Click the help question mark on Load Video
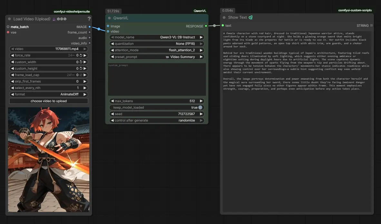 click(89, 19)
